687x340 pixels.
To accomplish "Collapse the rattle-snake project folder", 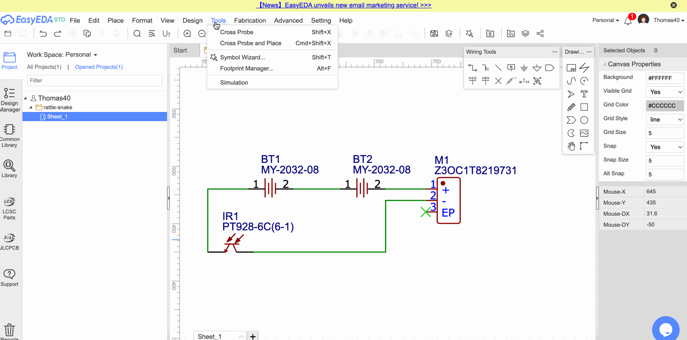I will coord(31,107).
